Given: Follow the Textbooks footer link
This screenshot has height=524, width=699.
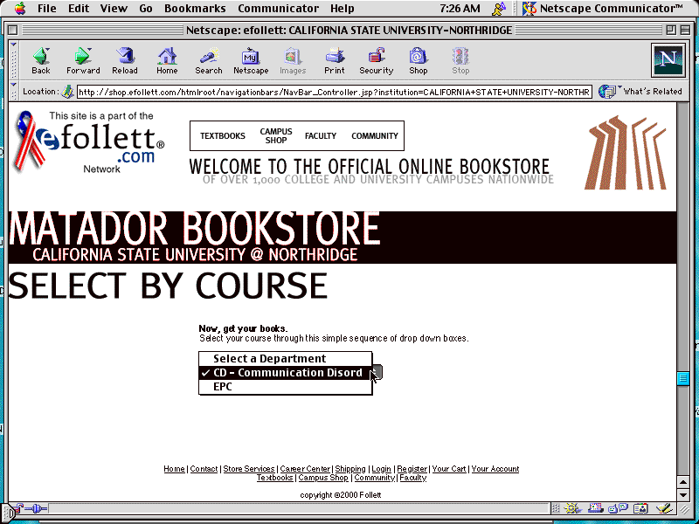Looking at the screenshot, I should [x=274, y=478].
